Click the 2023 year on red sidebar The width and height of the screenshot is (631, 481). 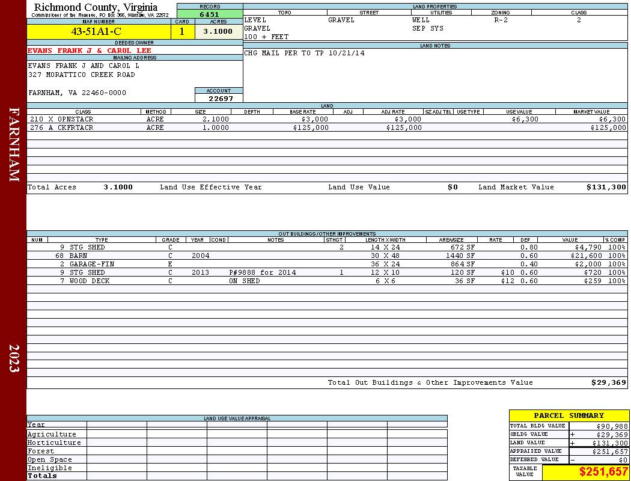tap(14, 358)
